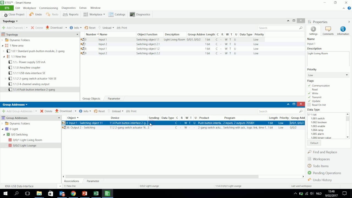Toggle the Write flag checkbox
This screenshot has width=352, height=198.
tap(309, 94)
